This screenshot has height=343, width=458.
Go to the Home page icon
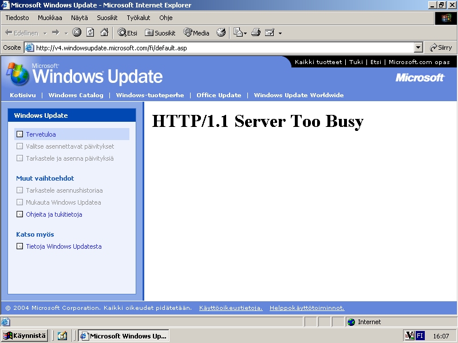104,33
